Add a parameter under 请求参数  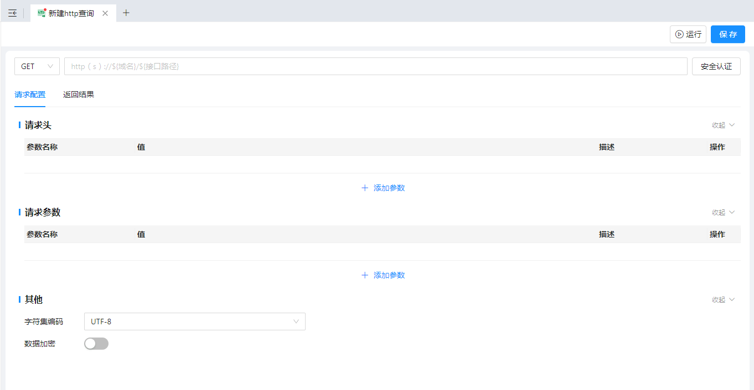pos(383,275)
